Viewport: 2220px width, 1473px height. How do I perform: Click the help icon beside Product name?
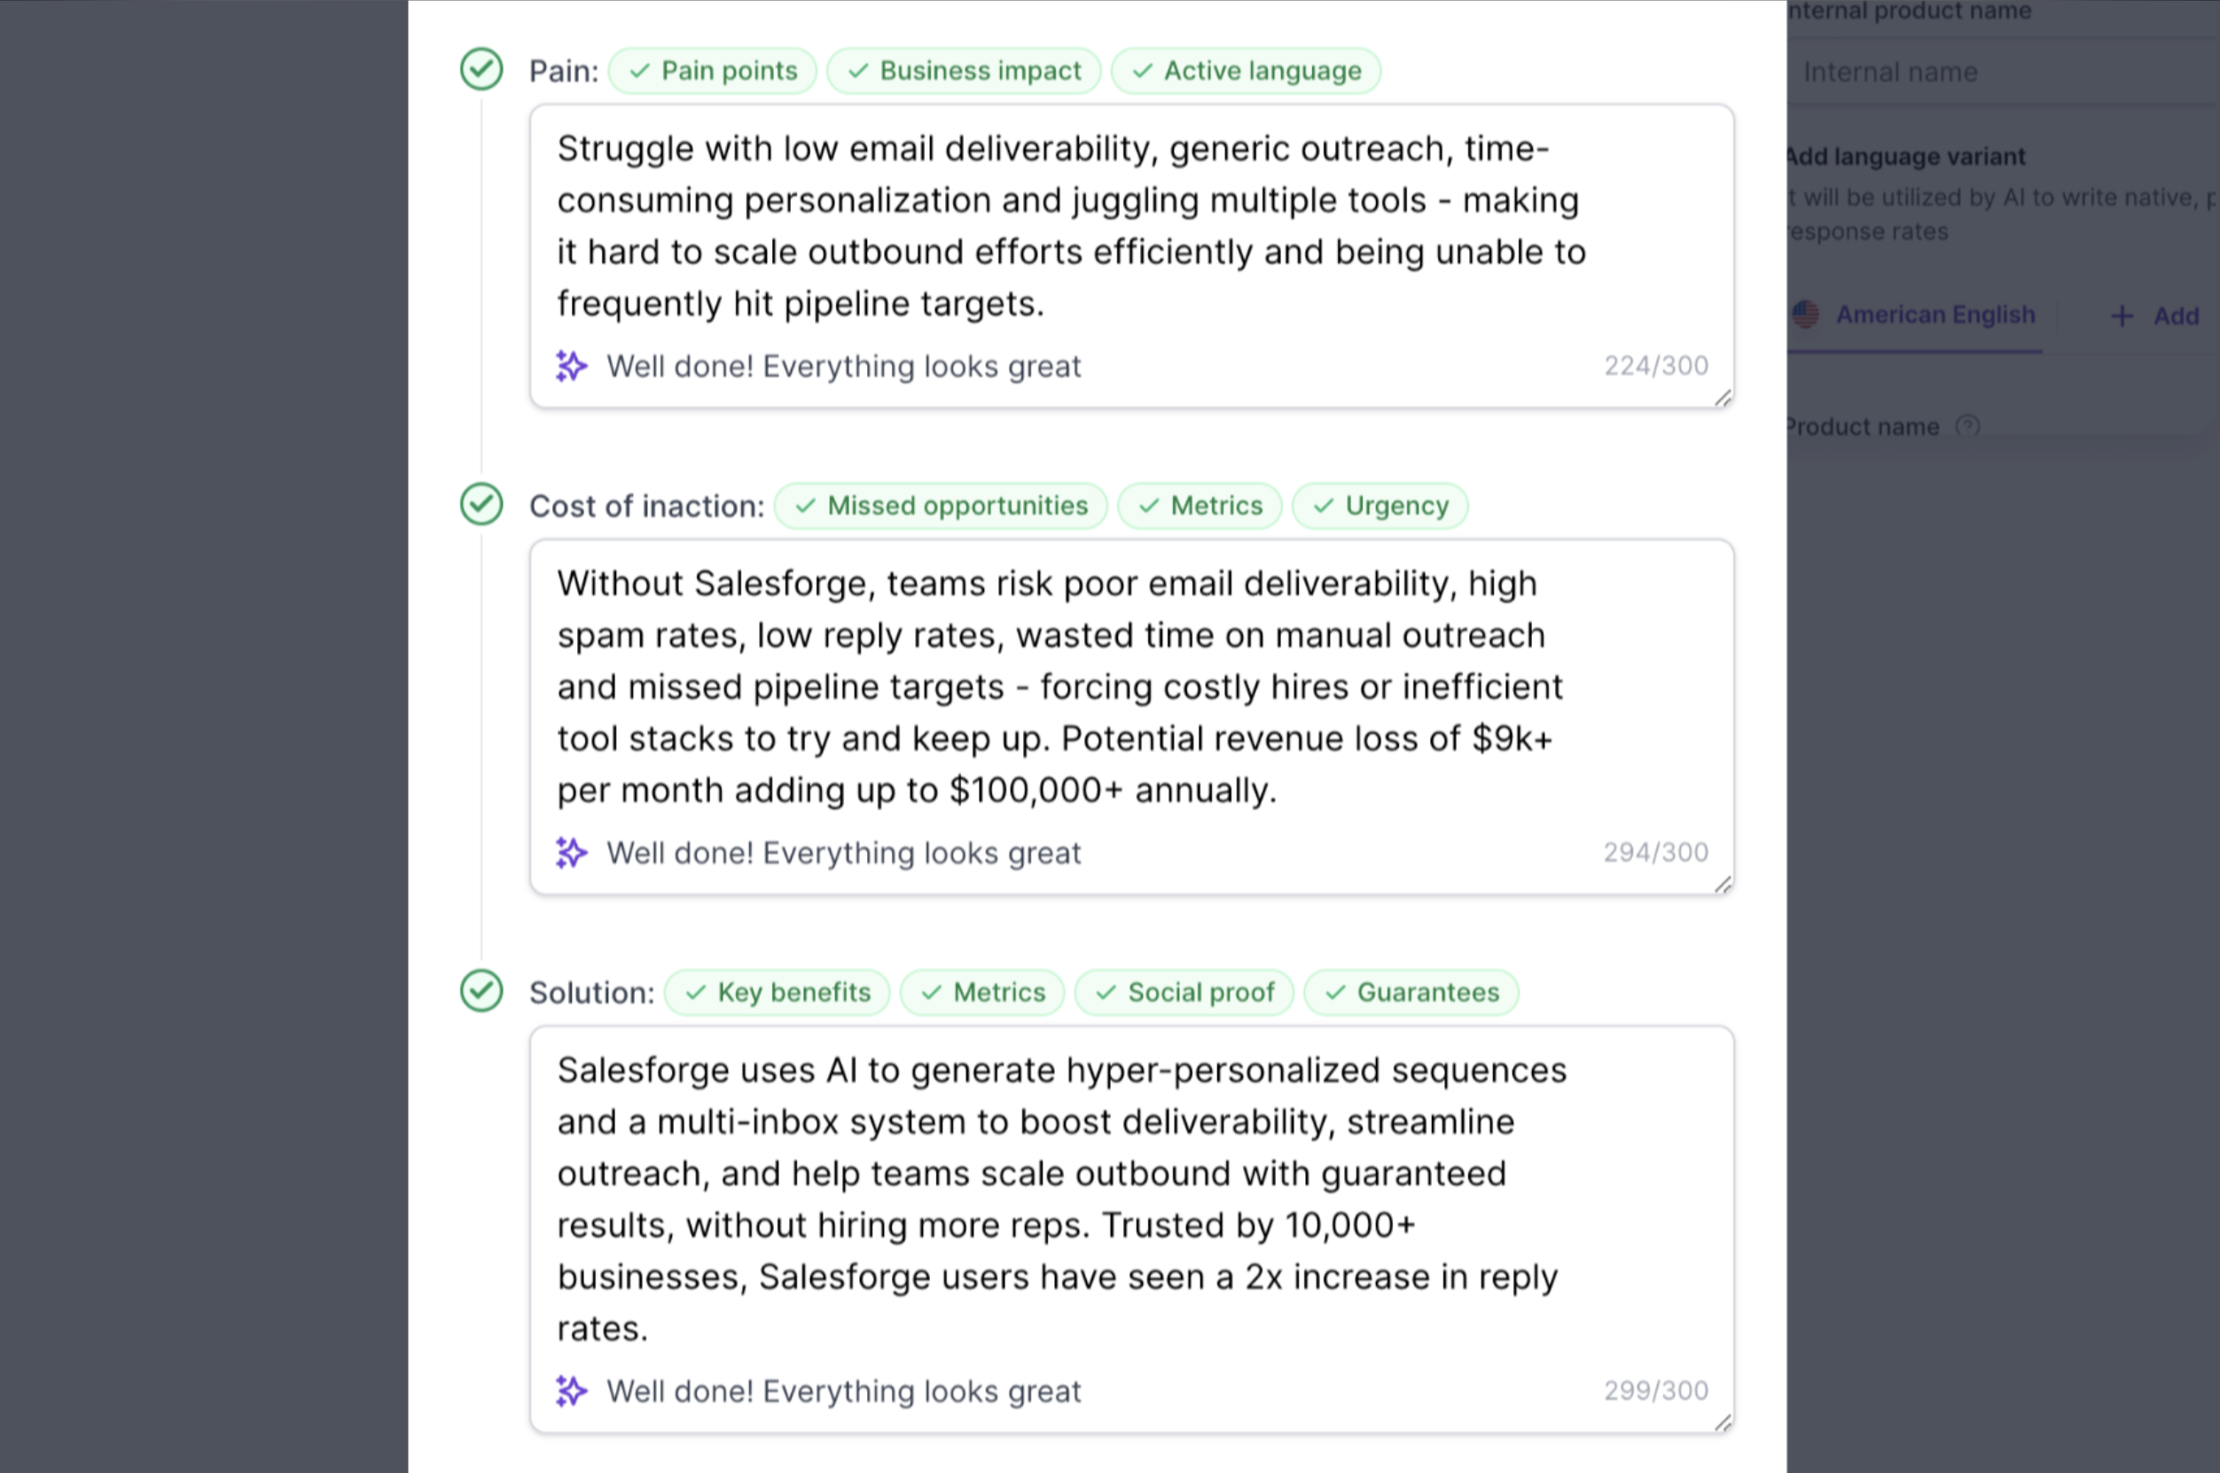pos(1968,426)
